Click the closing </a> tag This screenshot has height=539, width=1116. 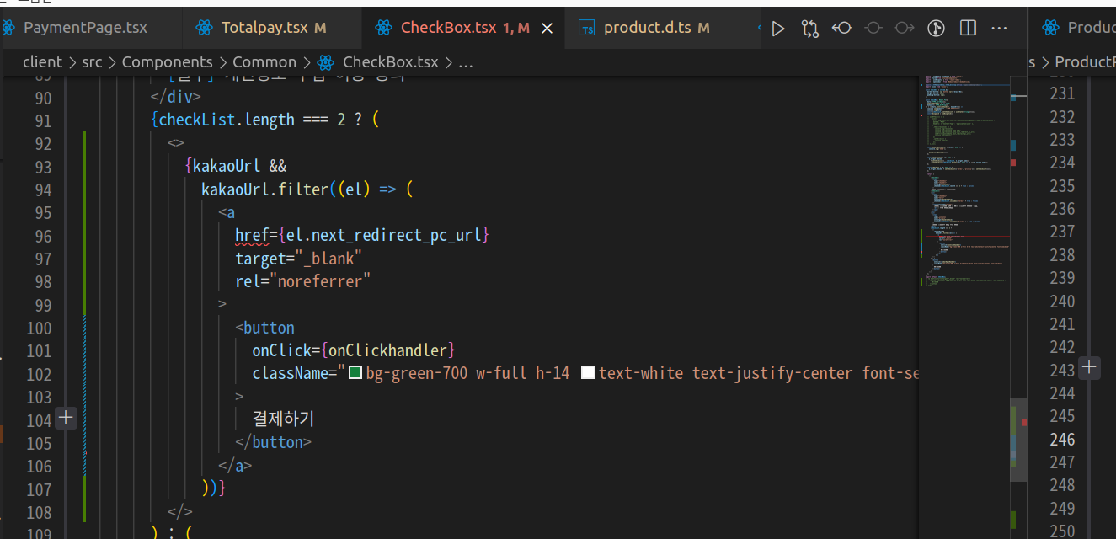coord(235,465)
